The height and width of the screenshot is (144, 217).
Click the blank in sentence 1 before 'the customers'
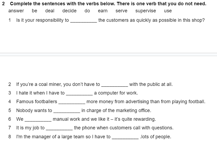click(83, 20)
